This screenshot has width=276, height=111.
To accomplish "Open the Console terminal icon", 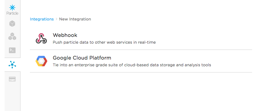I will (12, 50).
